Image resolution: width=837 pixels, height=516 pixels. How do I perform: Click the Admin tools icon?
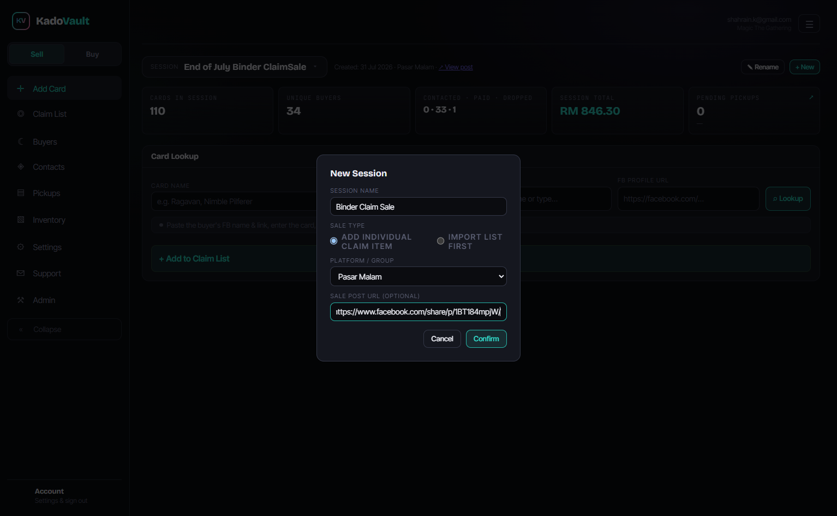point(21,300)
